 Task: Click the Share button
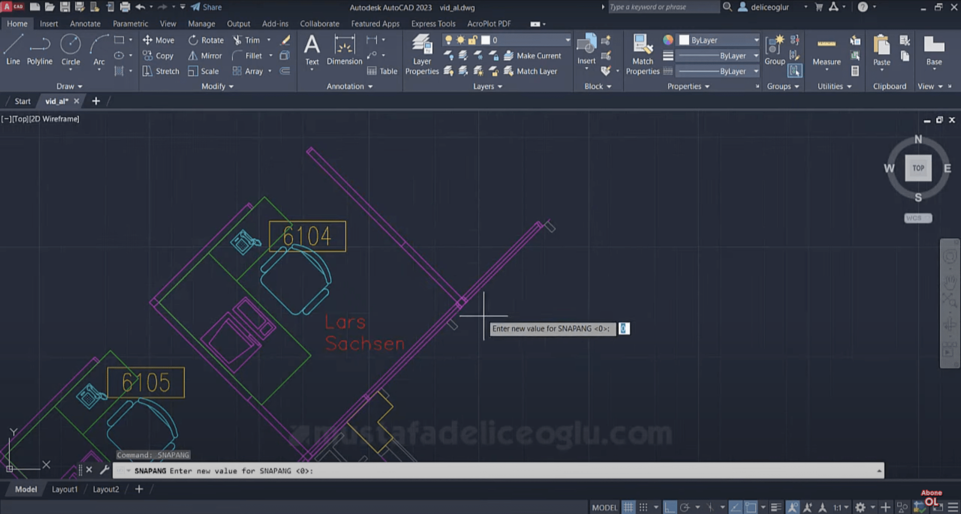point(206,7)
